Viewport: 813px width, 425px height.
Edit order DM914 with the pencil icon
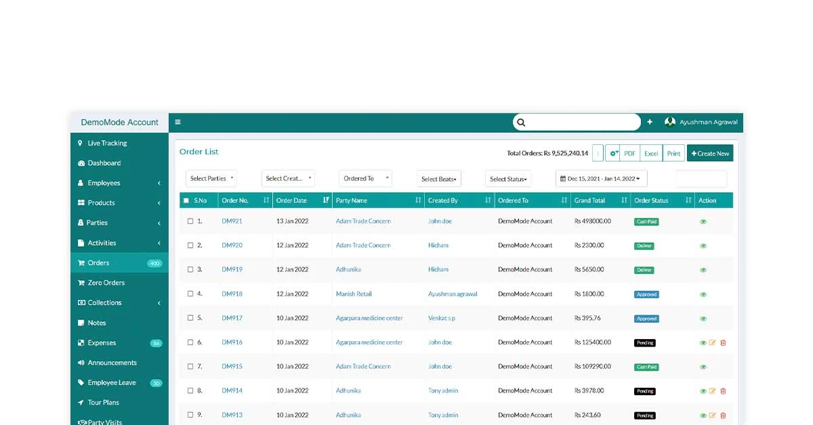tap(713, 390)
